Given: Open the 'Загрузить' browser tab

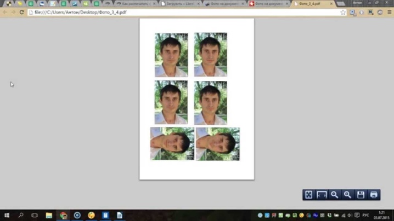Looking at the screenshot, I should pos(178,4).
